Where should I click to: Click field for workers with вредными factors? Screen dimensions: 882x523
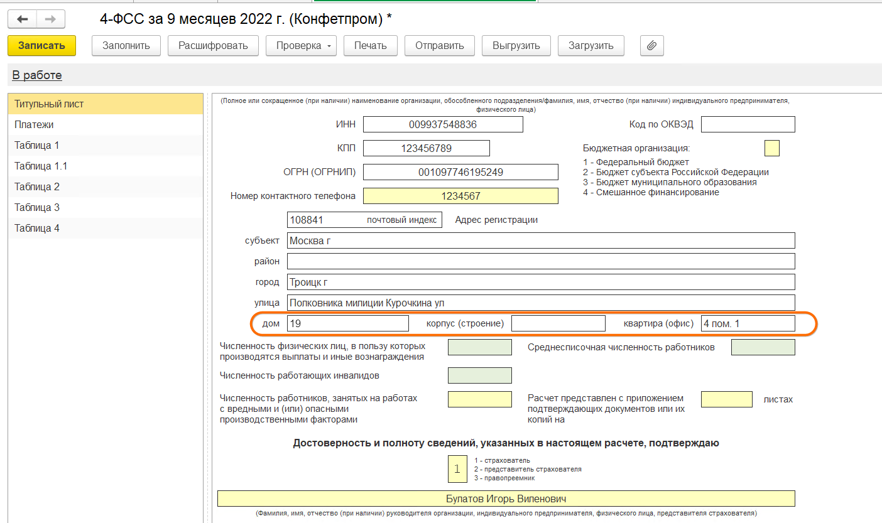click(x=480, y=399)
